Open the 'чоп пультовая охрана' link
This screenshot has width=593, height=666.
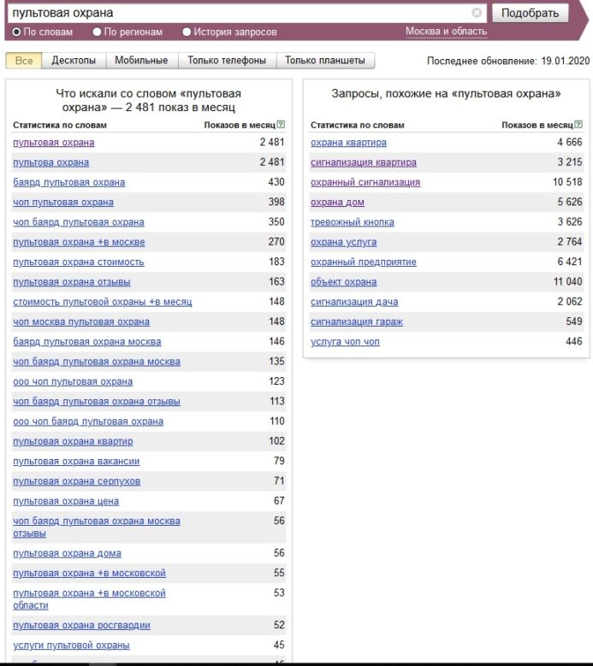coord(63,202)
